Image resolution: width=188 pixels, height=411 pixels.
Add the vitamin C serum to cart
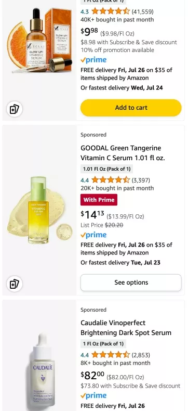tap(131, 108)
